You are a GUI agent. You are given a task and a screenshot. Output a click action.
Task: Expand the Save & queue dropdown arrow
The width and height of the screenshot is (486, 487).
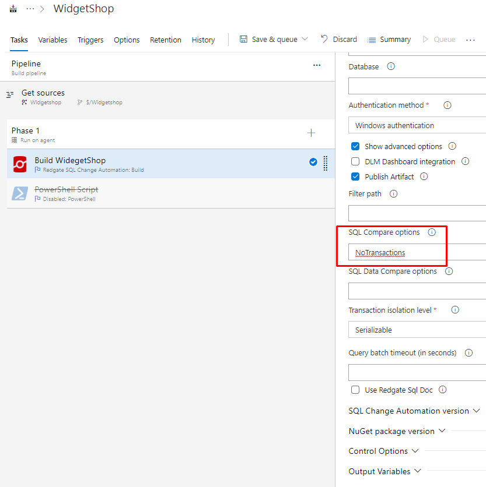click(305, 39)
